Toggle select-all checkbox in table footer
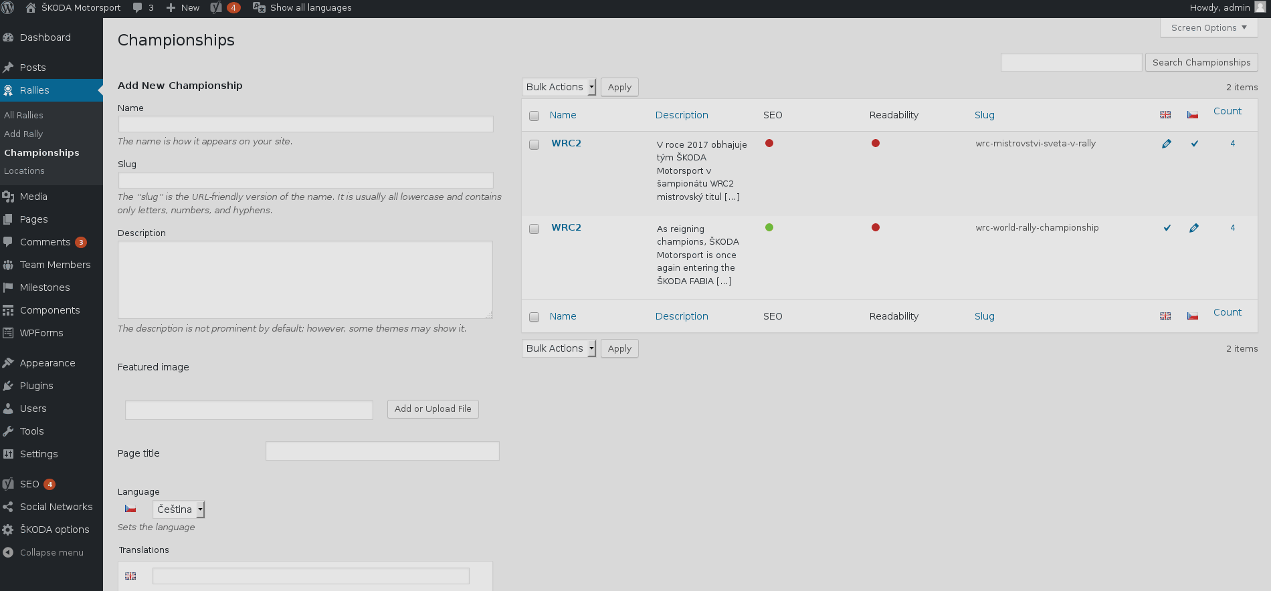This screenshot has width=1271, height=591. (534, 317)
